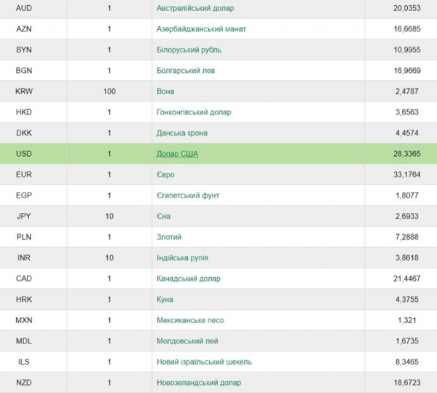This screenshot has height=393, width=437.
Task: Open the Єна currency link
Action: (163, 216)
